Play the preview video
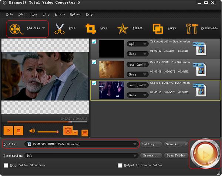The width and height of the screenshot is (222, 176). [x=9, y=131]
